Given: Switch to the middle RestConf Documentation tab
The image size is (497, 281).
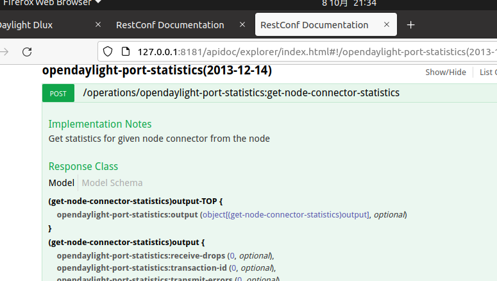Looking at the screenshot, I should click(170, 25).
